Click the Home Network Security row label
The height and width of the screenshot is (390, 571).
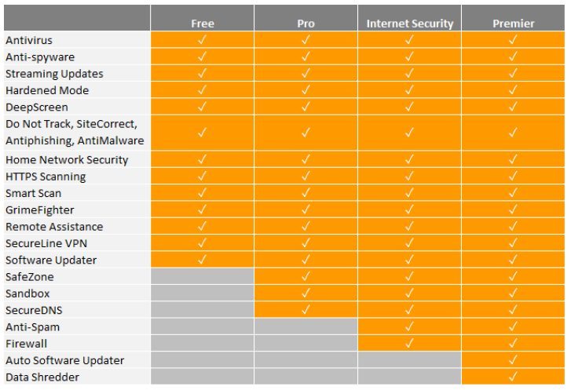pyautogui.click(x=67, y=160)
